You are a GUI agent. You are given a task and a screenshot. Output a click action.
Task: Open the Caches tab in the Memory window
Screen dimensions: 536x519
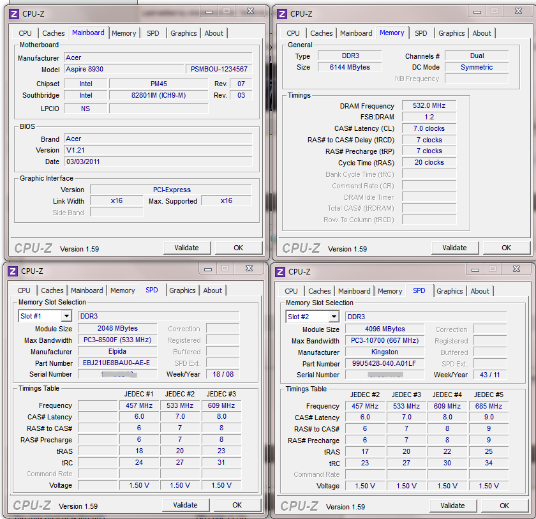coord(322,33)
